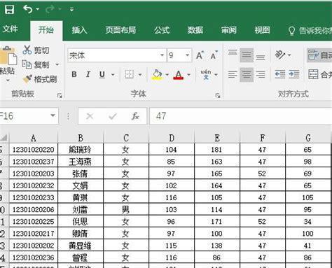332x268 pixels.
Task: Cut selection with 剪切 scissors
Action: (36, 50)
